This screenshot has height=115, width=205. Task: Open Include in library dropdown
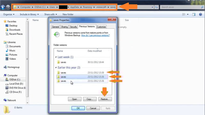(29, 14)
